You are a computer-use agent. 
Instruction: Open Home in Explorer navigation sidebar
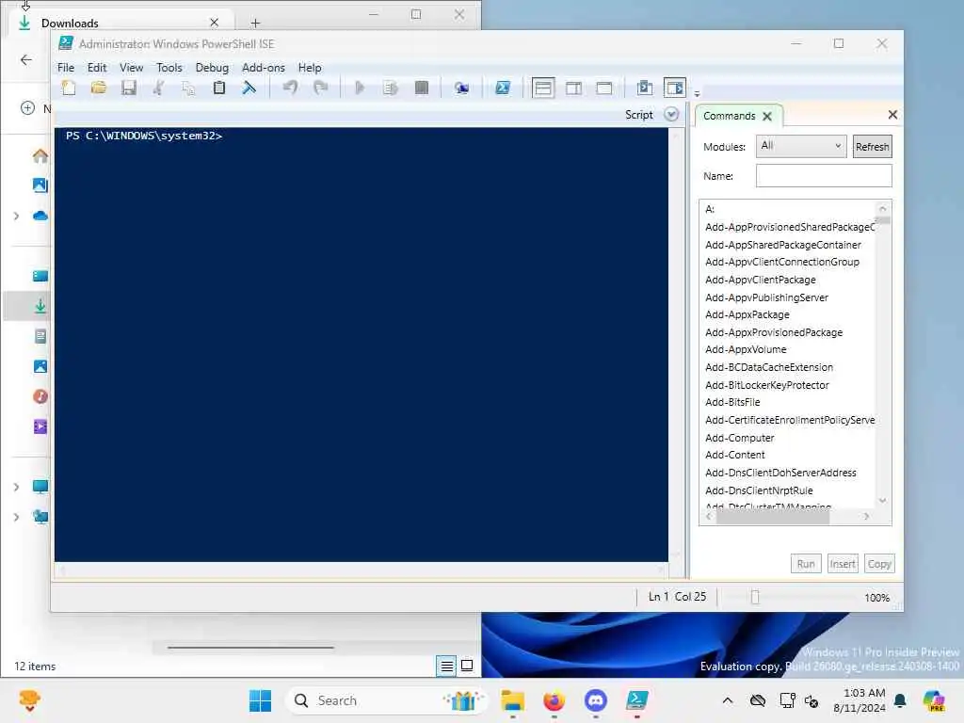tap(40, 155)
